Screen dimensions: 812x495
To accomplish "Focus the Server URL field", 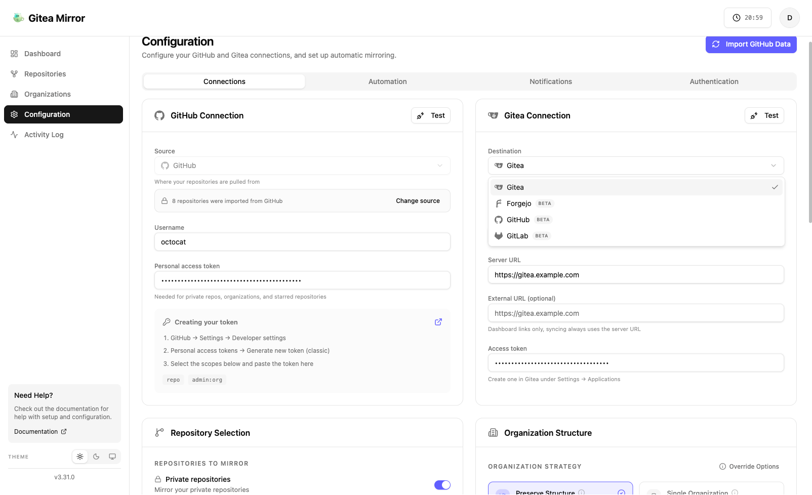I will point(636,275).
